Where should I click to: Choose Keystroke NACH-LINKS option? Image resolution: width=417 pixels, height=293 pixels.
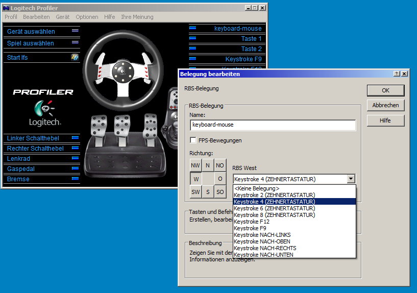(x=295, y=235)
